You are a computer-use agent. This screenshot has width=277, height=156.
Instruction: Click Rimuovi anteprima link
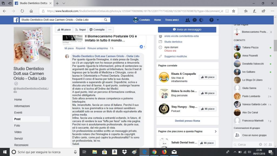(97, 48)
